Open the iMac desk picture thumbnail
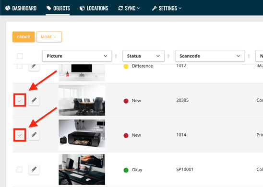This screenshot has height=187, width=263. [82, 72]
